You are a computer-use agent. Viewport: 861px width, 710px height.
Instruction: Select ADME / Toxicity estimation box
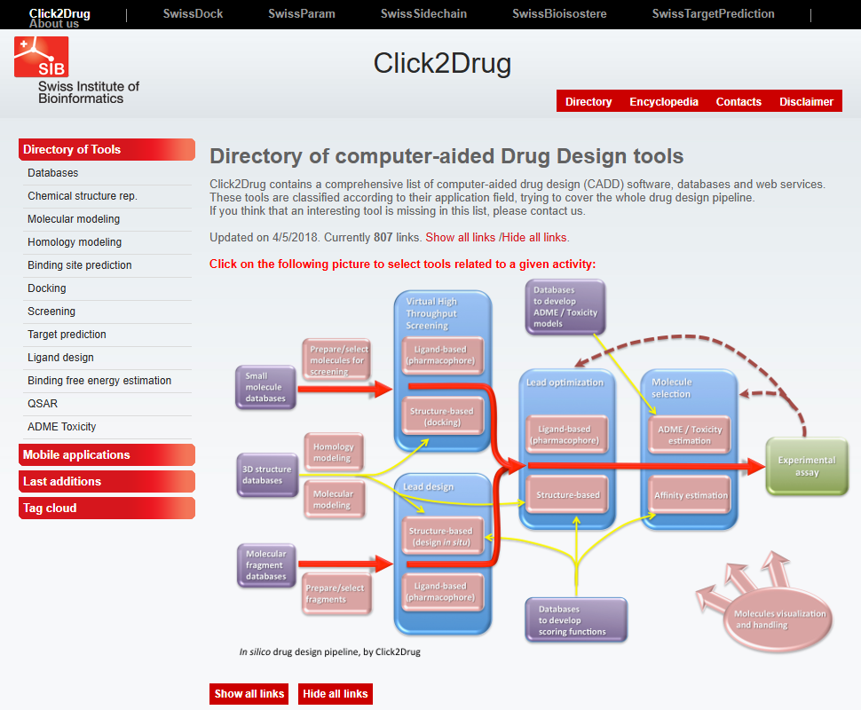click(690, 435)
